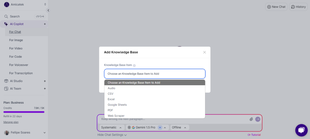Open the Knowledge Base Item combo box
This screenshot has width=310, height=139.
point(155,74)
